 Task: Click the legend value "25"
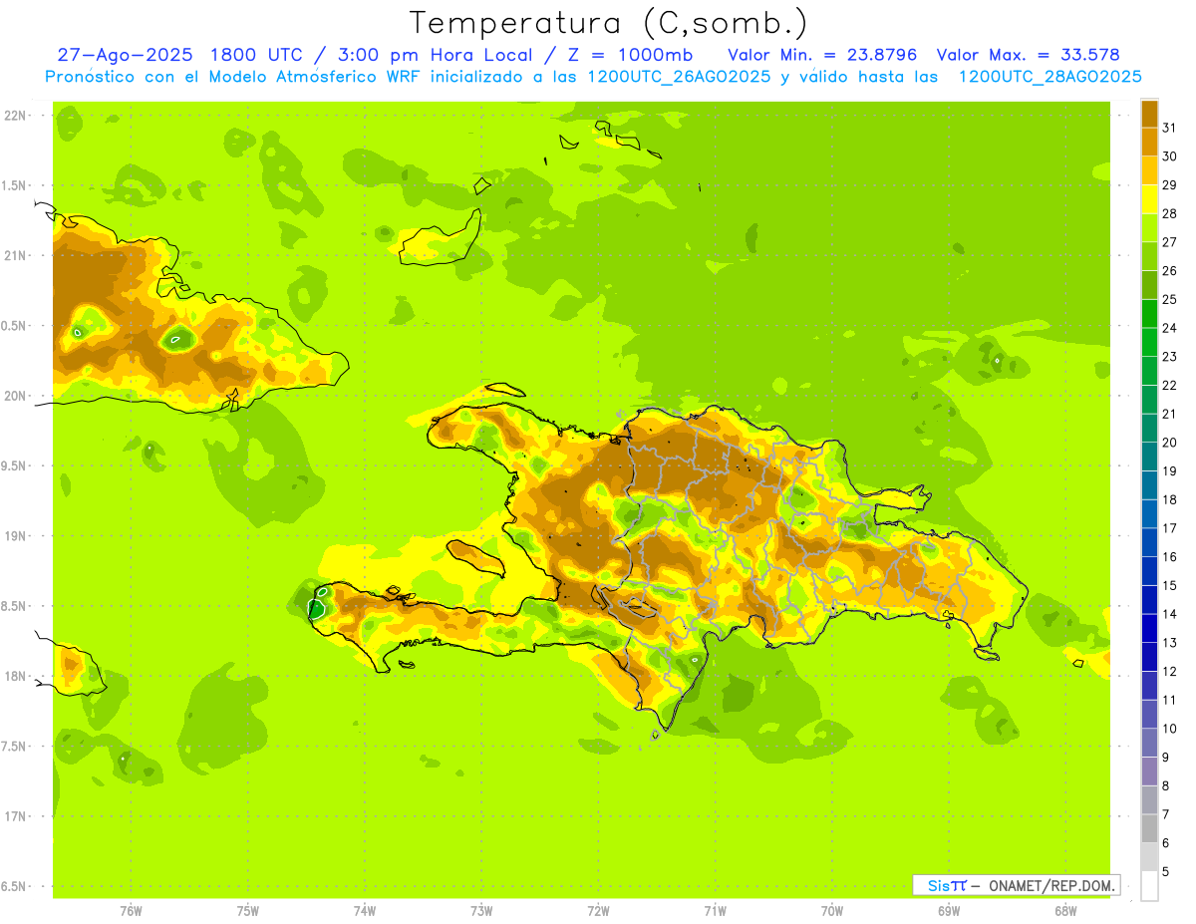tap(1170, 299)
